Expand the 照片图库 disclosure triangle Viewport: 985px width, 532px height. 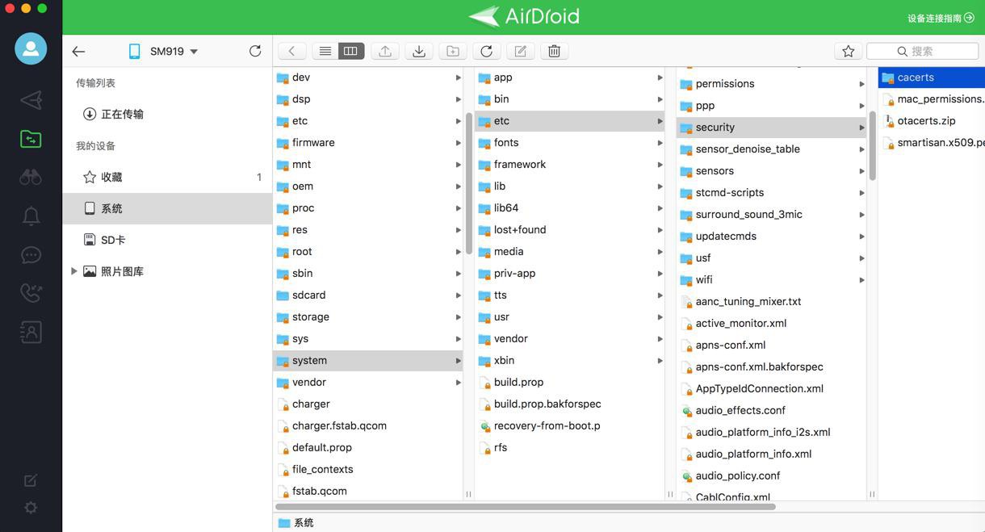click(x=74, y=271)
